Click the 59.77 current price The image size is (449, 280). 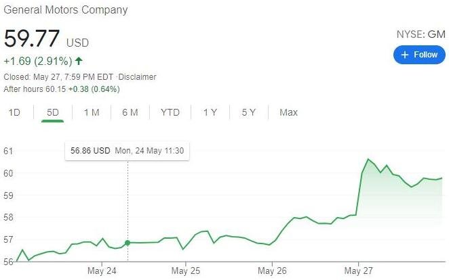click(x=33, y=39)
